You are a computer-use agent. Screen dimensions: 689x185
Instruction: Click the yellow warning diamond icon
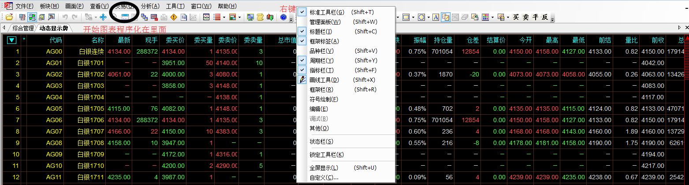click(174, 17)
